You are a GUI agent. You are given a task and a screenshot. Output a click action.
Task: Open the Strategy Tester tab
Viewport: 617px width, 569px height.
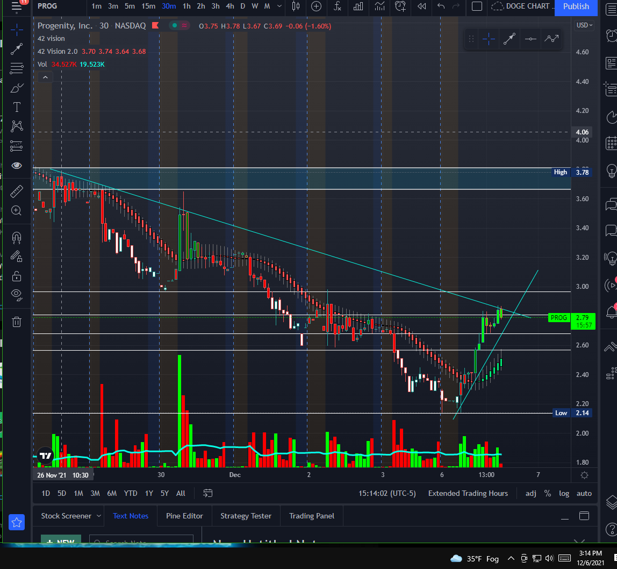246,516
